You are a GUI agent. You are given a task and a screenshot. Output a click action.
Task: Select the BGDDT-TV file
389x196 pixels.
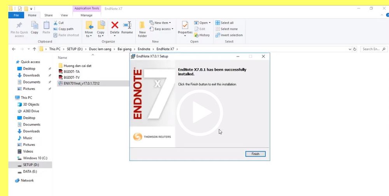(x=69, y=78)
